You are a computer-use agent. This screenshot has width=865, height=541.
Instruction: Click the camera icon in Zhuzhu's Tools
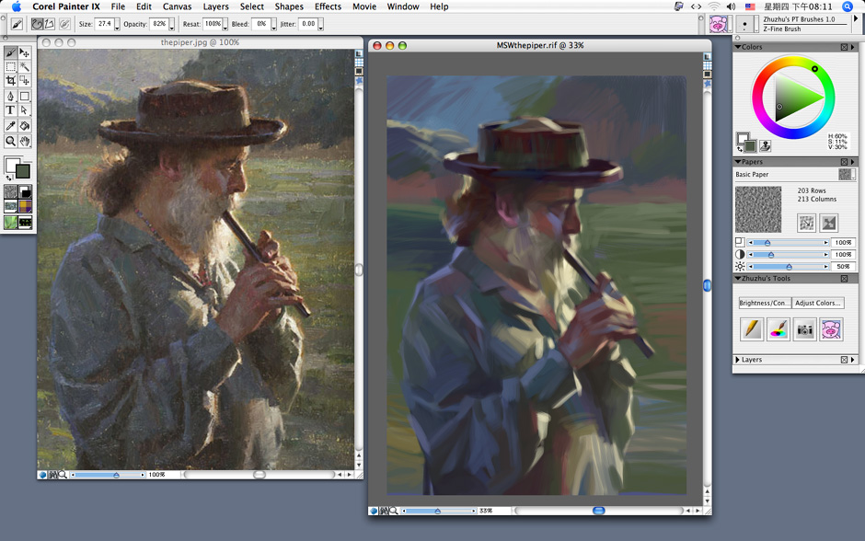(805, 329)
